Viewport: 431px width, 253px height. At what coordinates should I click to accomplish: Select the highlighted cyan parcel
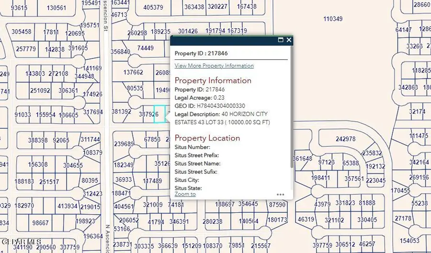coord(159,114)
